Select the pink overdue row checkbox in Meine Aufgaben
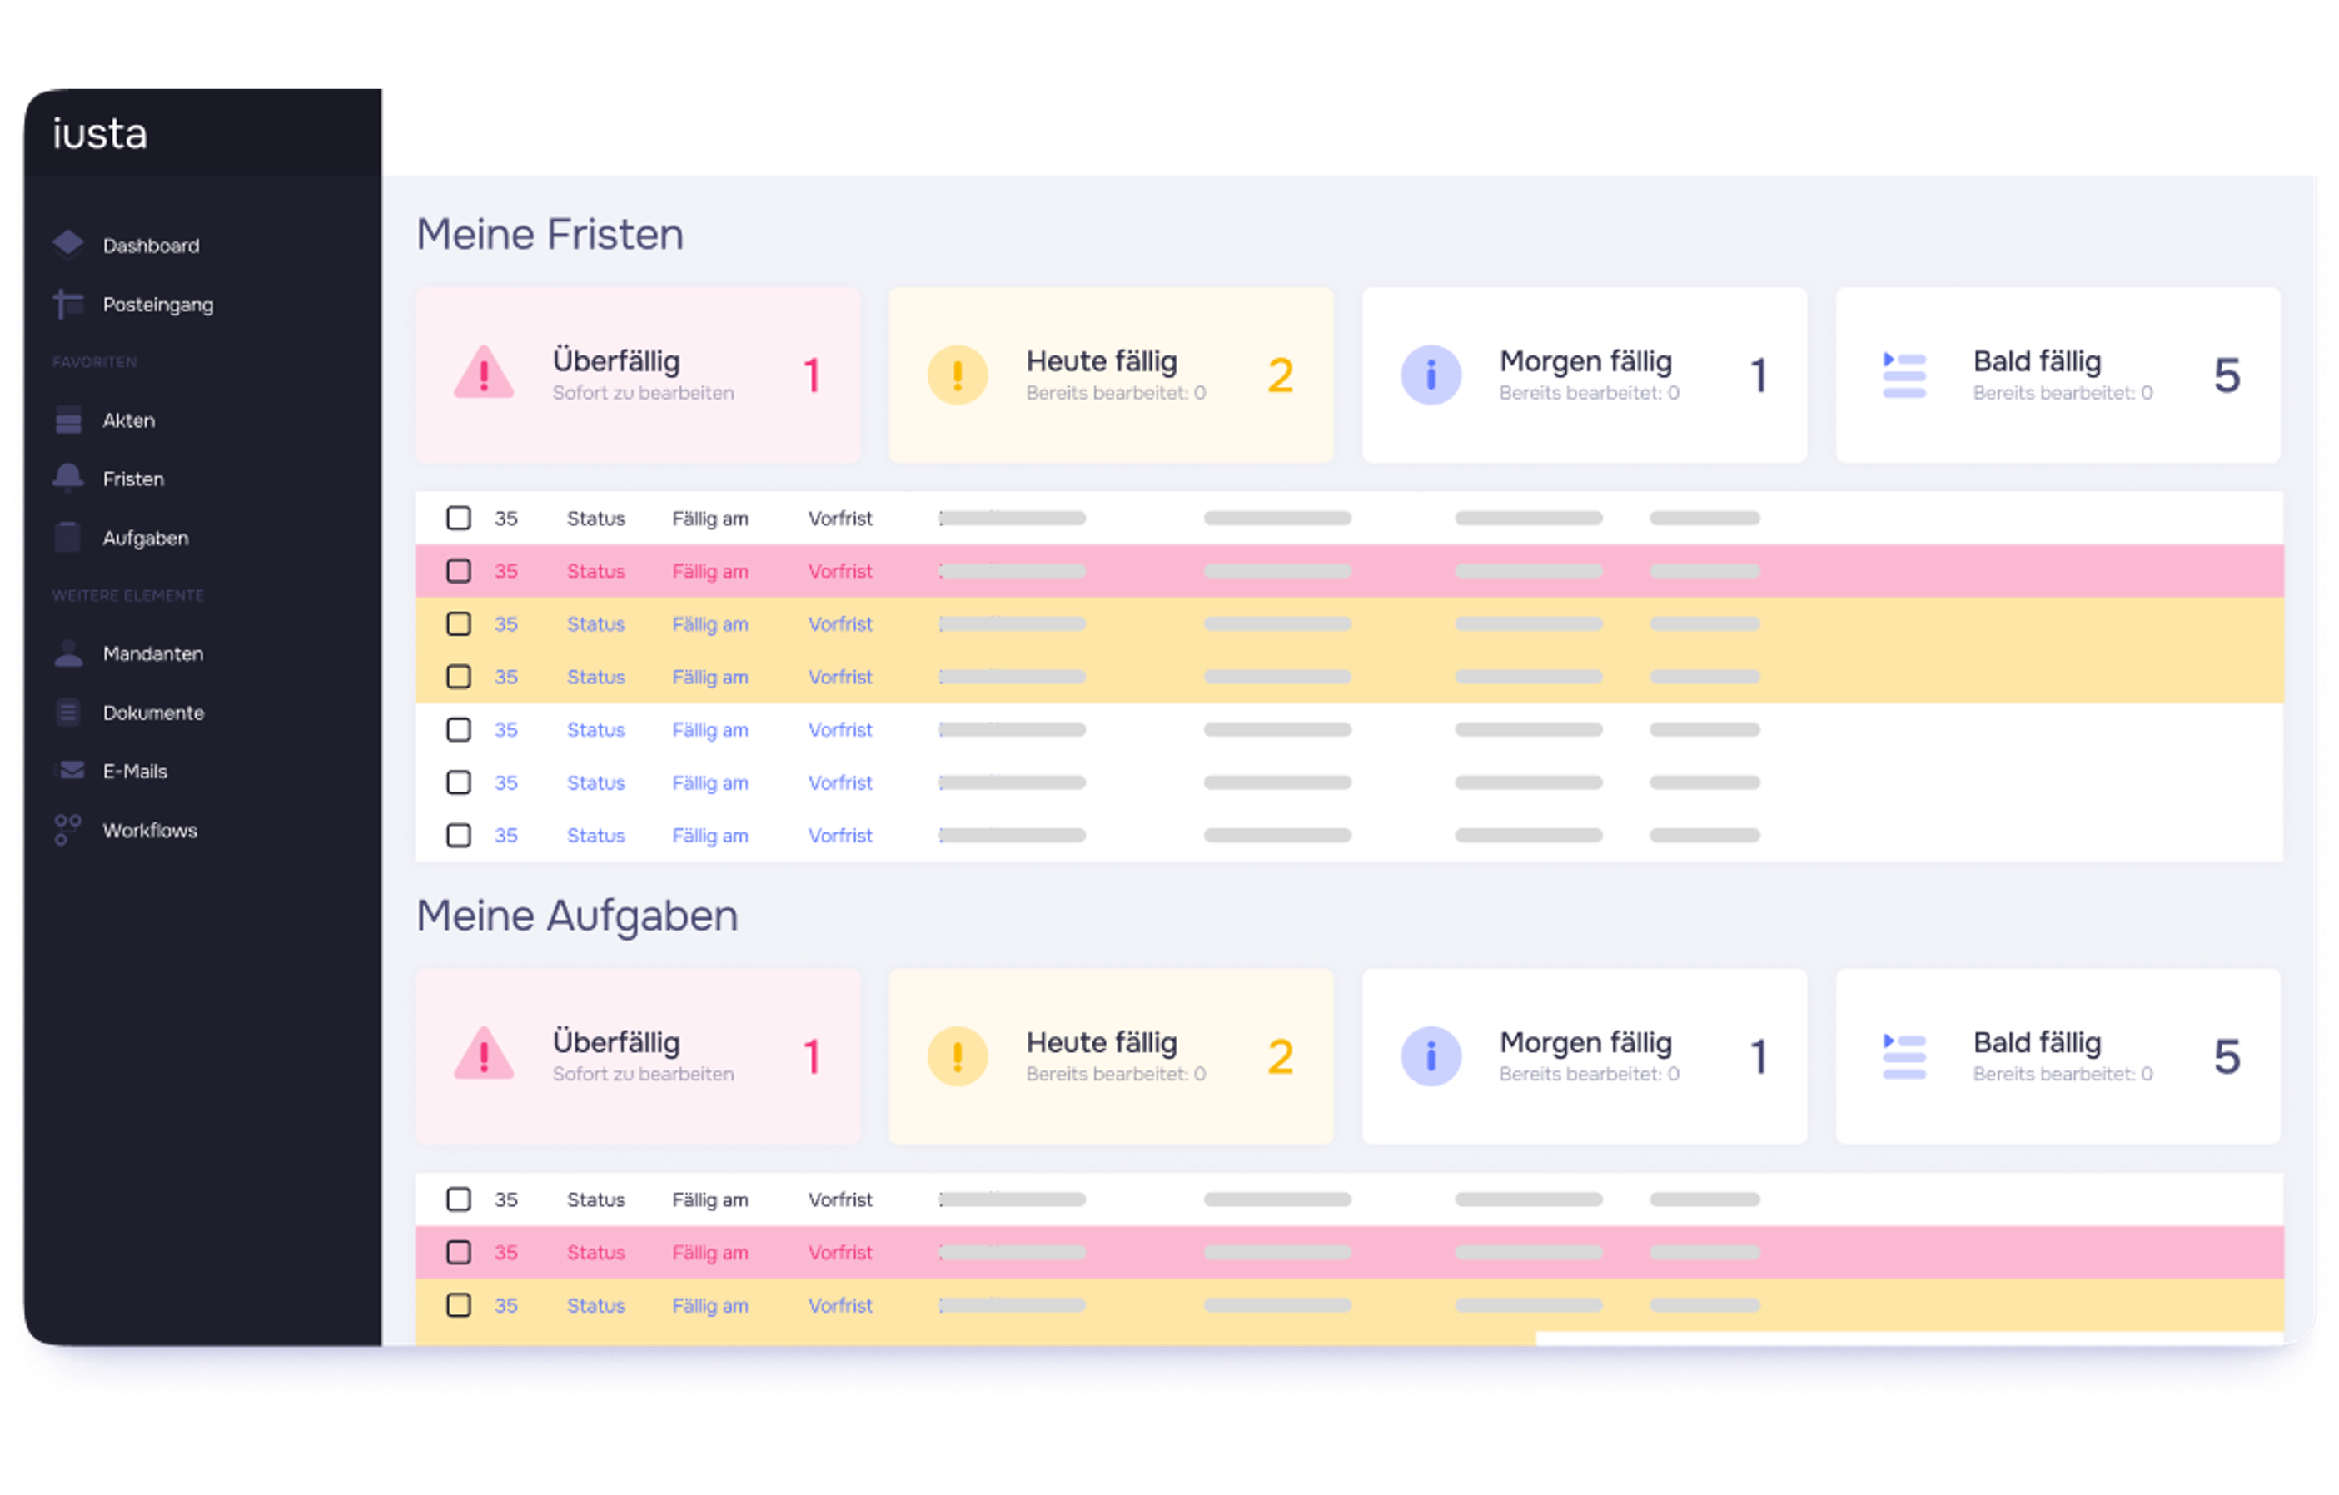 click(x=459, y=1252)
